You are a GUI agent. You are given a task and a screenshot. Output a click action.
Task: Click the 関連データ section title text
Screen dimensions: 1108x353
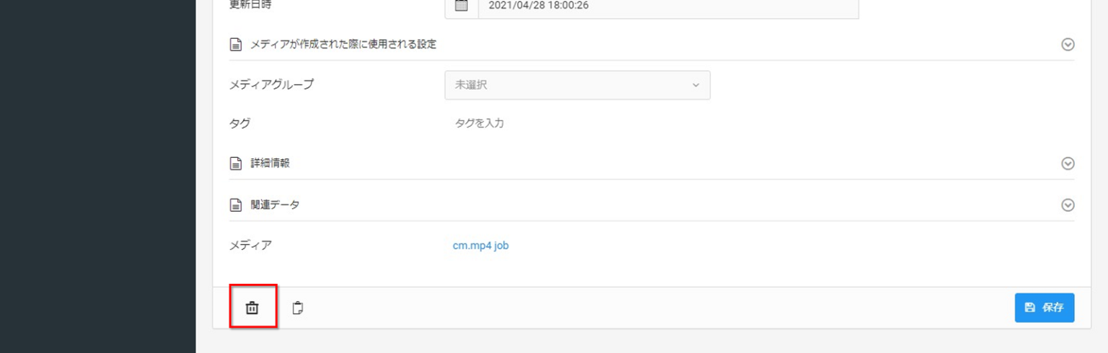[275, 205]
